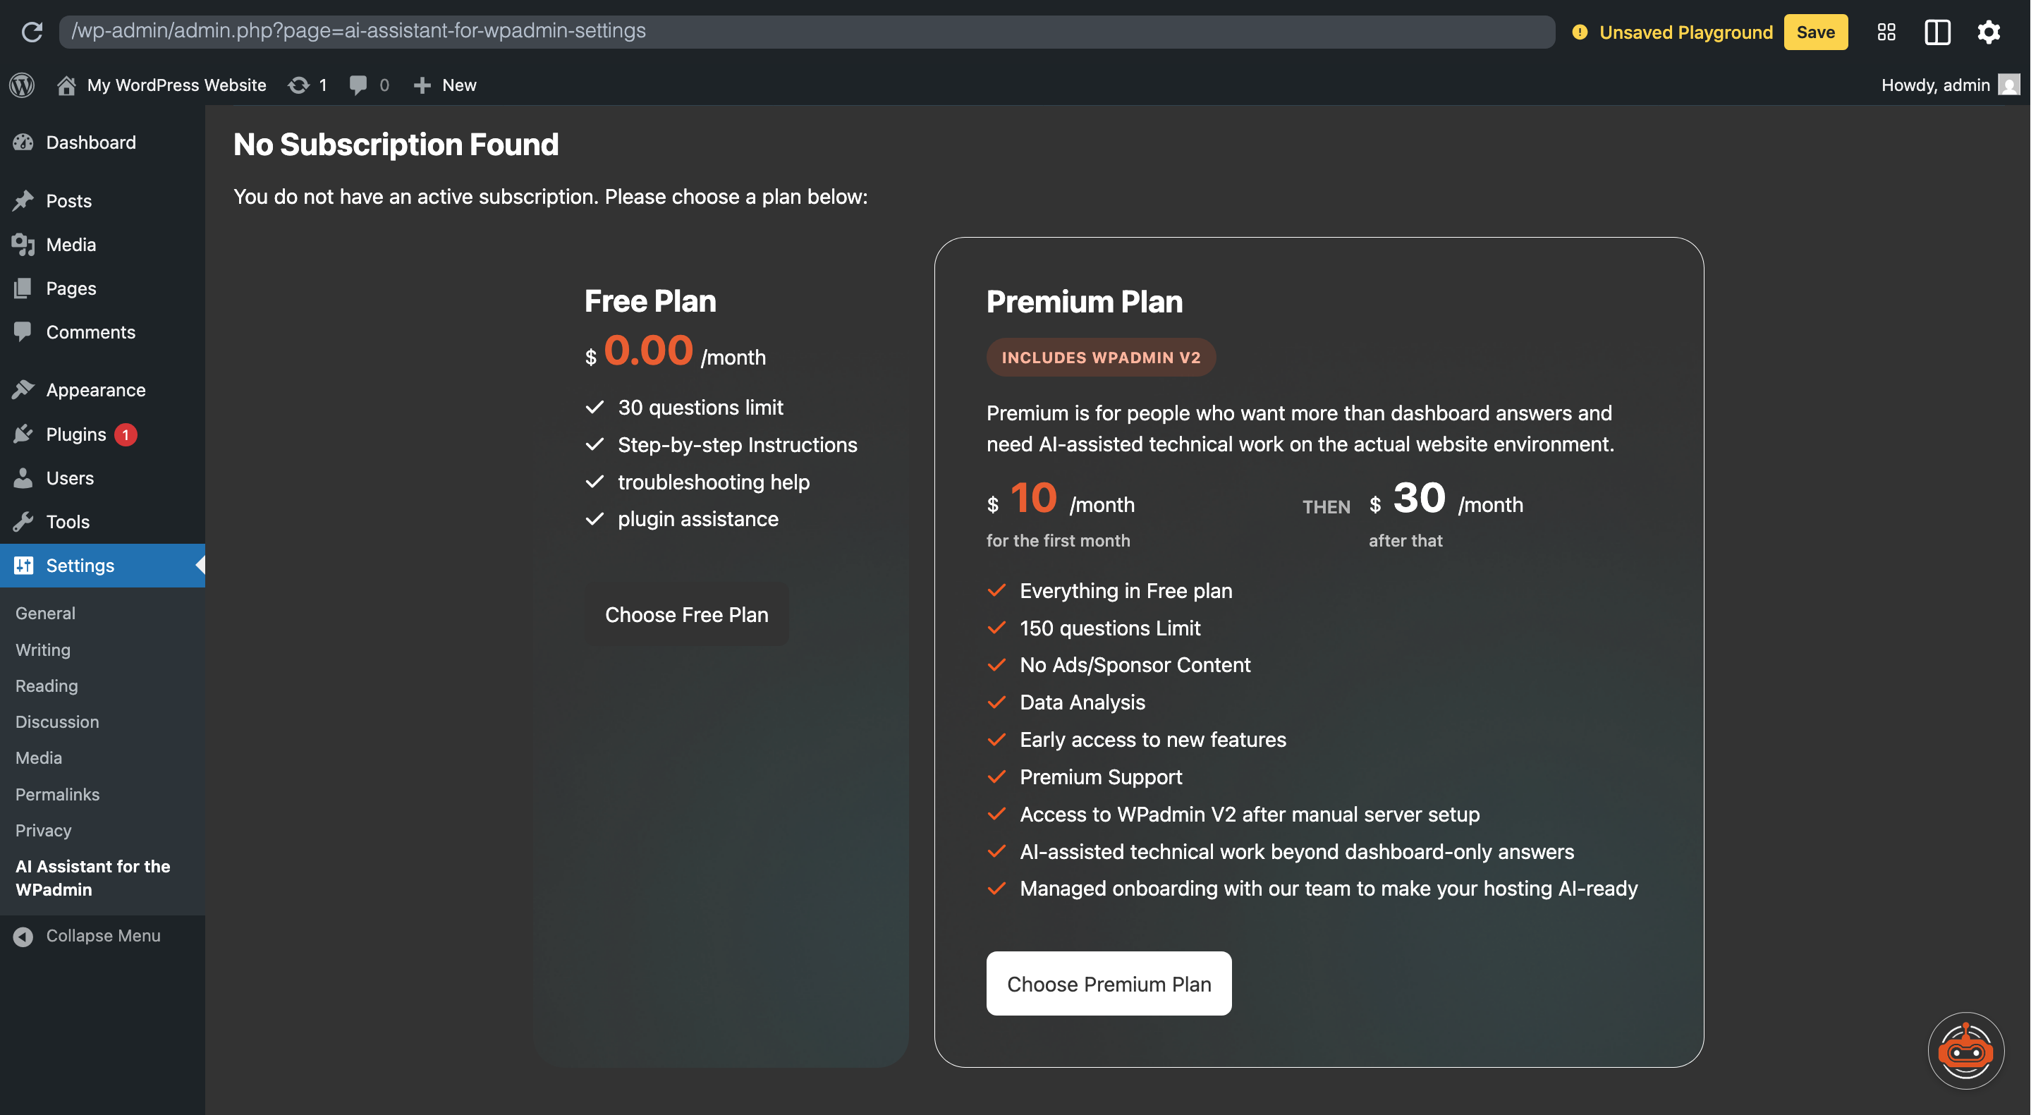Click the Appearance paintbrush icon
Viewport: 2031px width, 1115px height.
[24, 389]
